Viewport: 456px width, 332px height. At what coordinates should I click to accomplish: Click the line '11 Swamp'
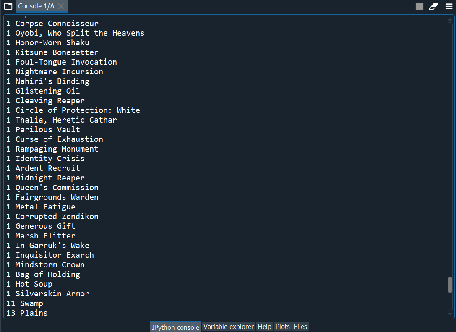pyautogui.click(x=25, y=303)
